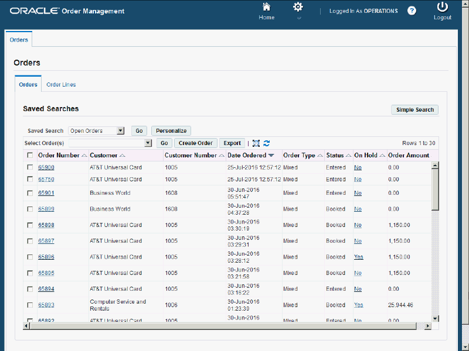Open order number 65898 link
The height and width of the screenshot is (351, 469).
click(x=46, y=225)
